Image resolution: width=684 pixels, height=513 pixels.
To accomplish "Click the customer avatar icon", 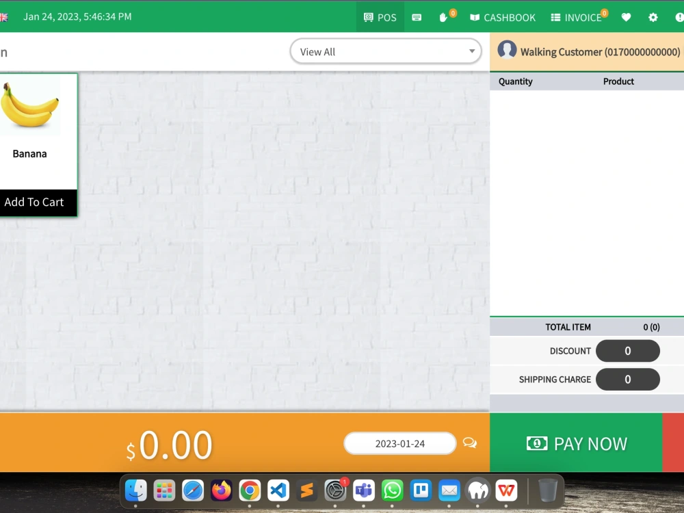I will click(507, 50).
